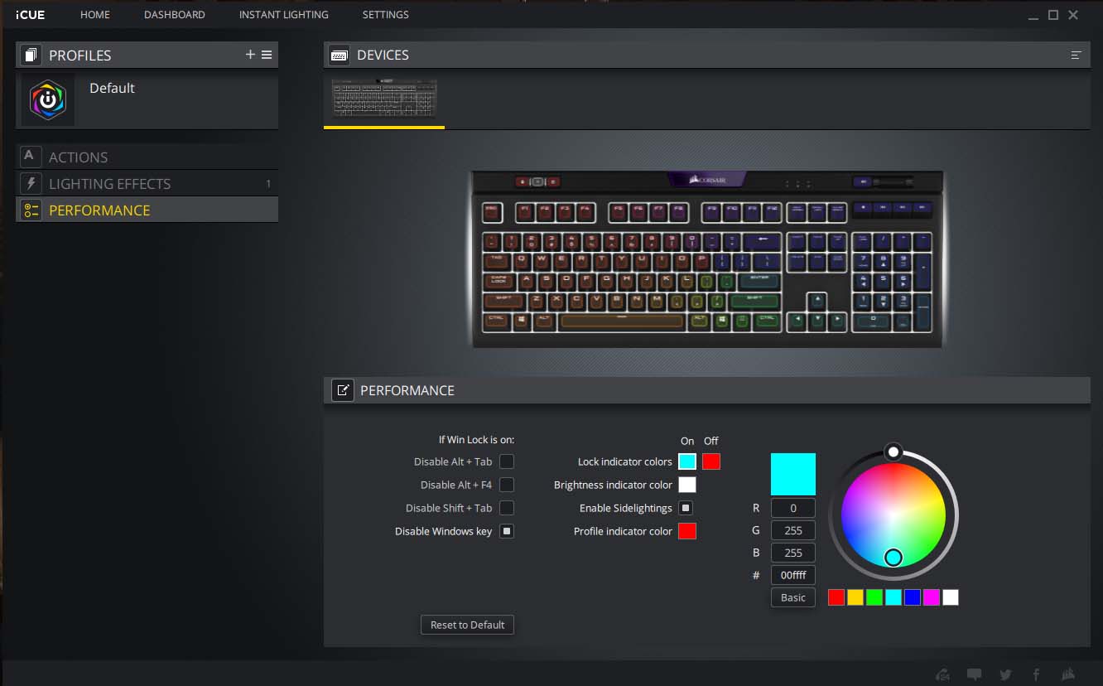The height and width of the screenshot is (686, 1103).
Task: Expand the Lighting Effects section
Action: point(109,184)
